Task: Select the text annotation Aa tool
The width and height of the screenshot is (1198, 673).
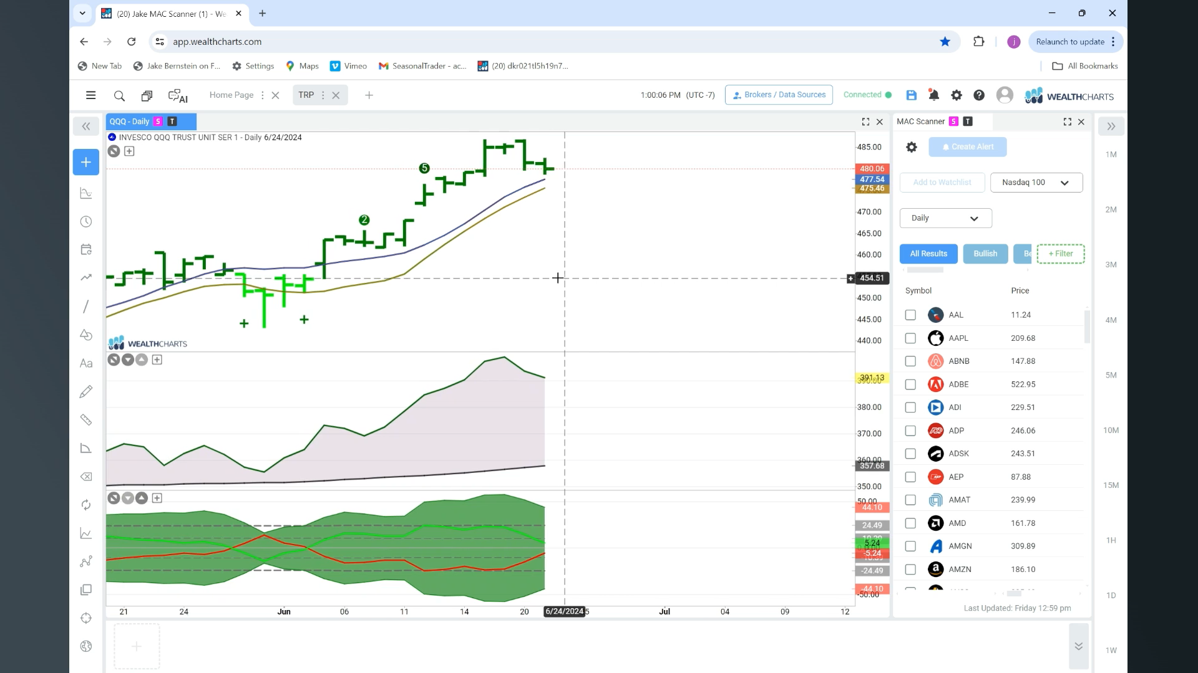Action: point(86,363)
